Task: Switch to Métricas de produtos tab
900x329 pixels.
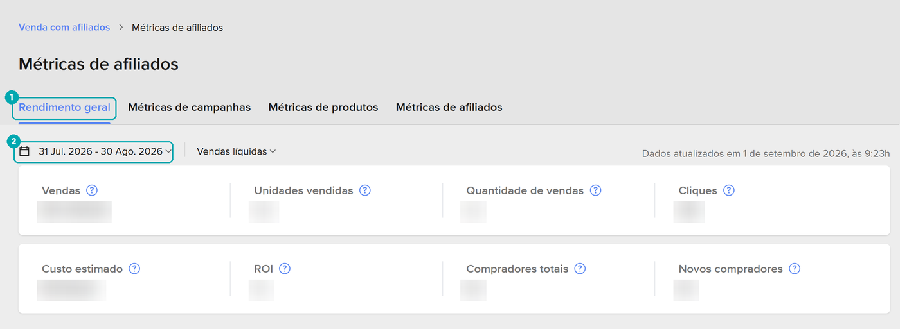Action: [x=323, y=108]
